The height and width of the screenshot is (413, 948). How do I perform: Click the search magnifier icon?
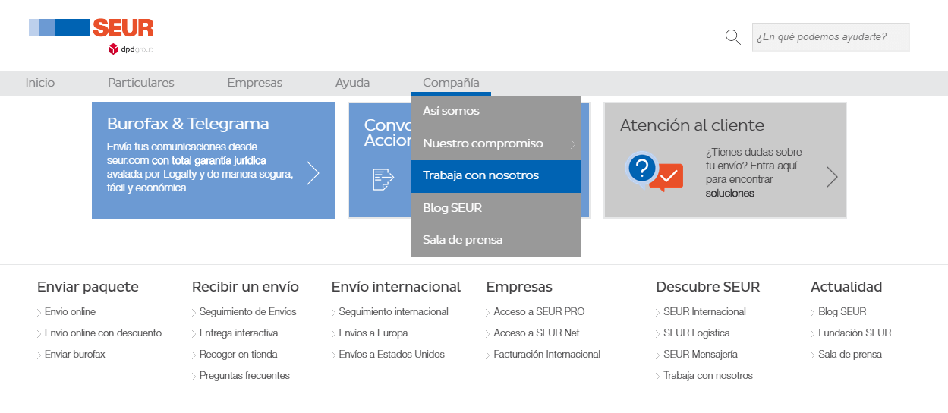[733, 37]
